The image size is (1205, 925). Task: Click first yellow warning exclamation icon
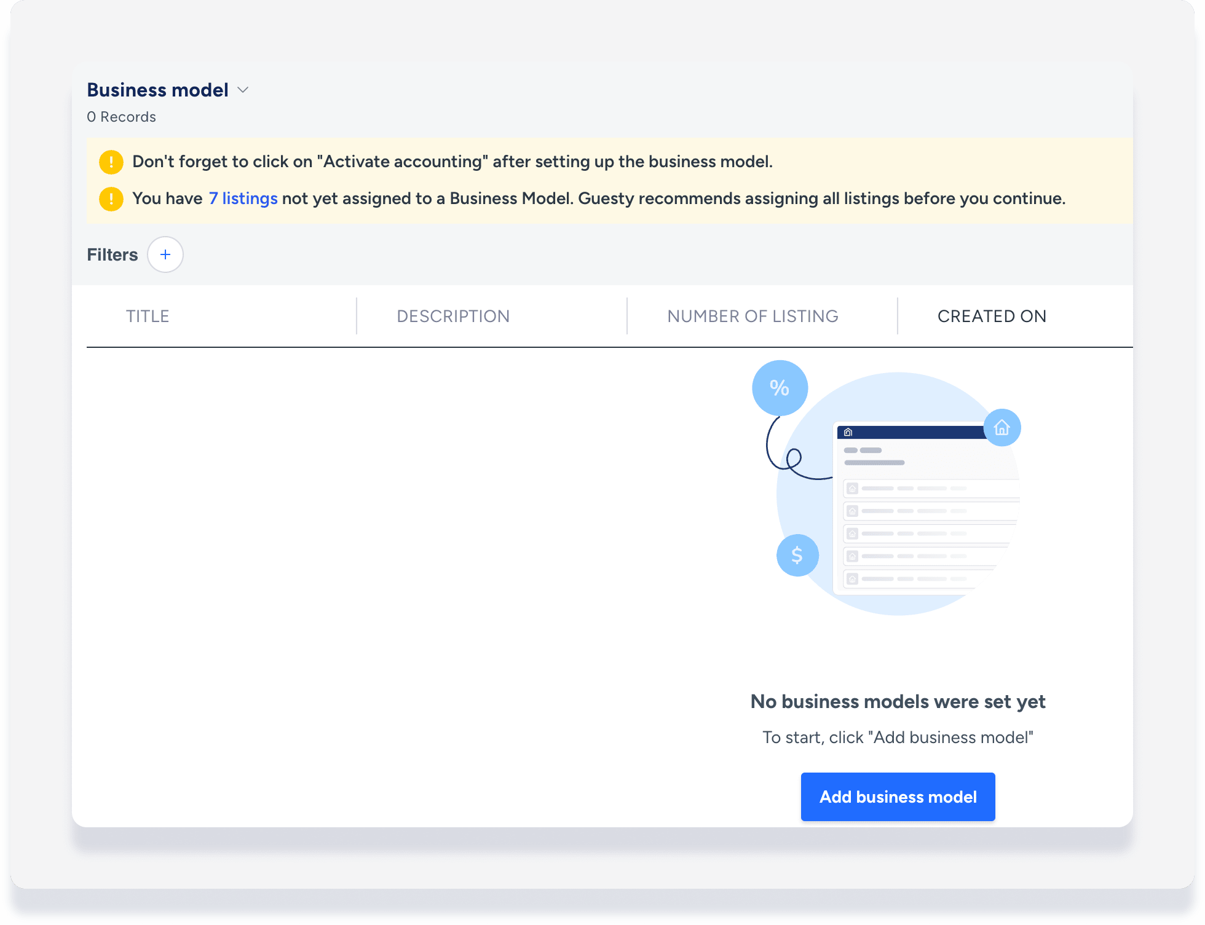coord(111,162)
